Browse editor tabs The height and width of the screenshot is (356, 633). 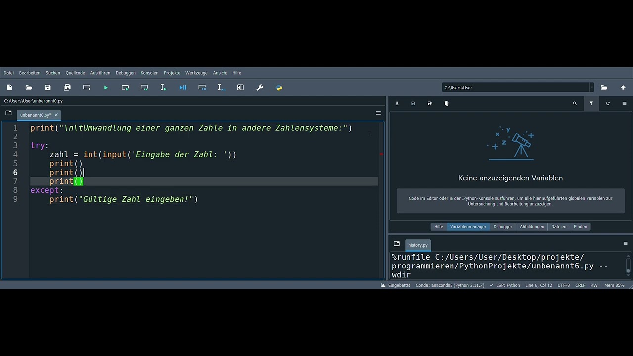pyautogui.click(x=8, y=113)
